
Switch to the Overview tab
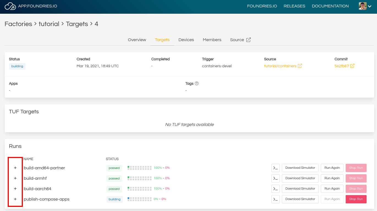[x=137, y=40]
